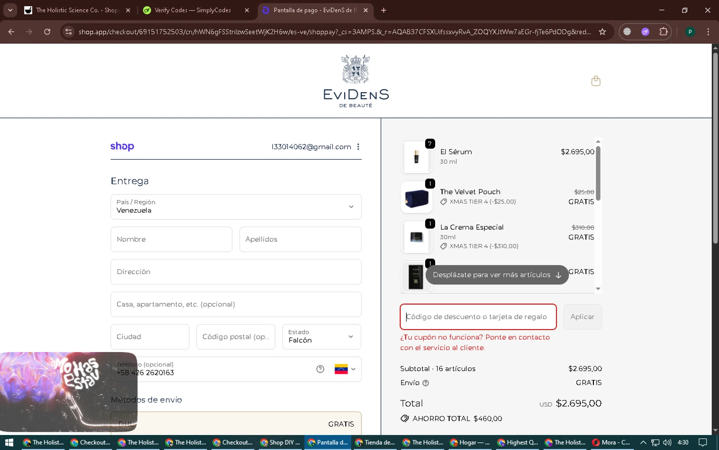Open the phone country flag selector
This screenshot has width=719, height=450.
[x=345, y=369]
